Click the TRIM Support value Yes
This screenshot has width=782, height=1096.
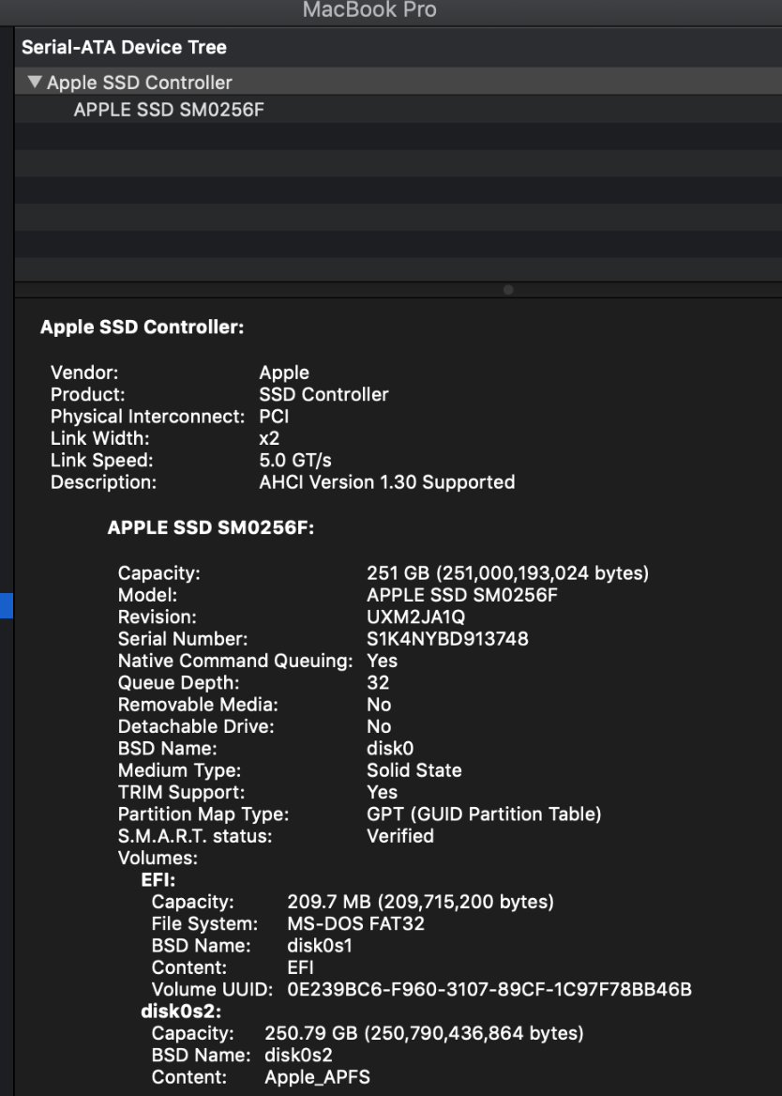[x=382, y=792]
